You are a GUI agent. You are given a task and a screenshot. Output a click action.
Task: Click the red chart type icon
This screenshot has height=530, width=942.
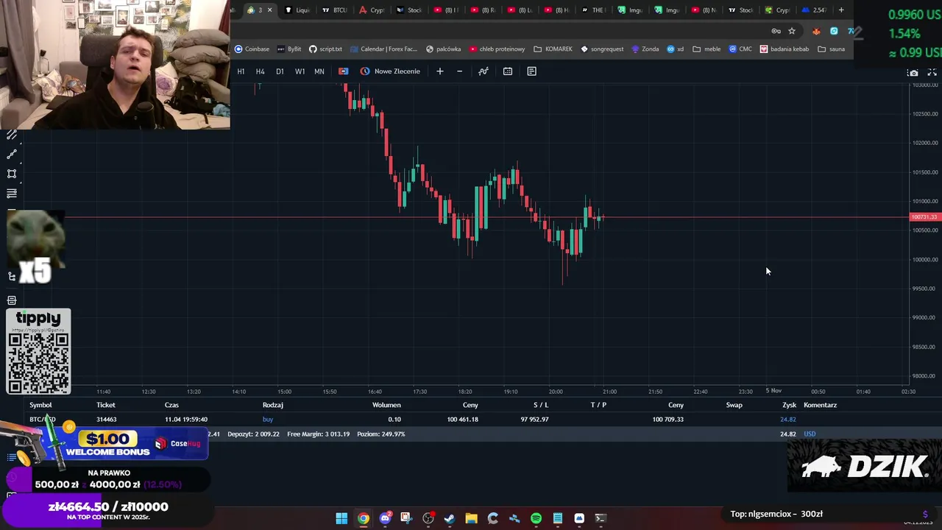coord(343,71)
